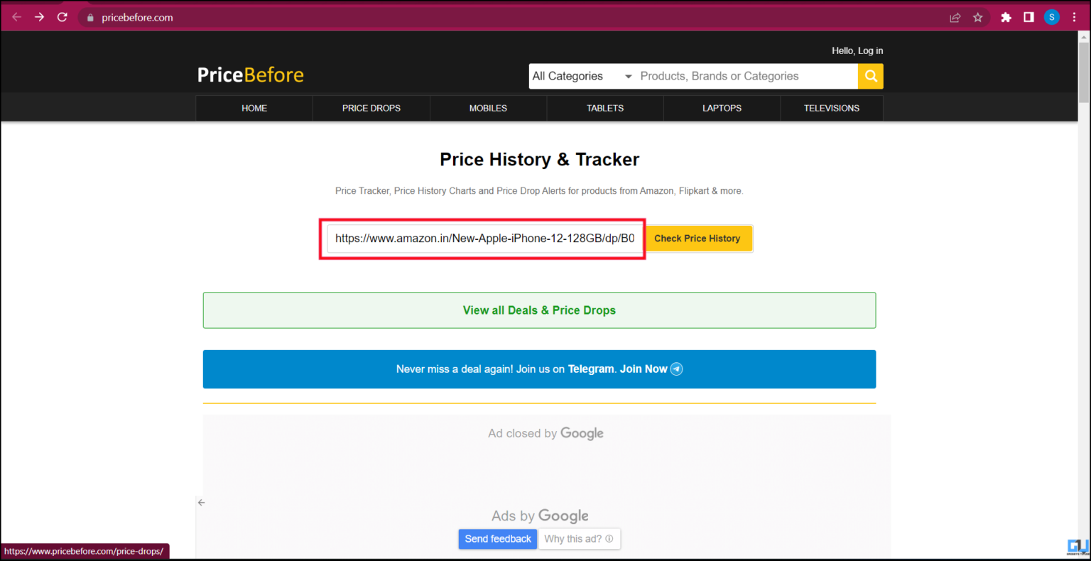Screen dimensions: 1091x561
Task: Open the Chrome profile avatar icon
Action: 1051,16
